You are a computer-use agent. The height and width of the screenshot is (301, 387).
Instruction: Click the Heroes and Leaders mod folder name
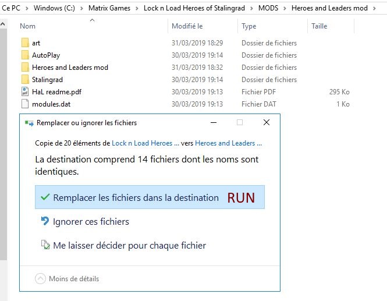click(70, 68)
